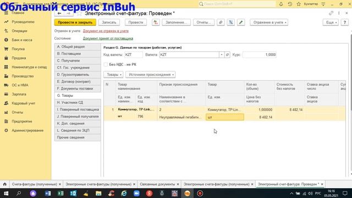
Task: Open Word from the taskbar
Action: pos(48,193)
